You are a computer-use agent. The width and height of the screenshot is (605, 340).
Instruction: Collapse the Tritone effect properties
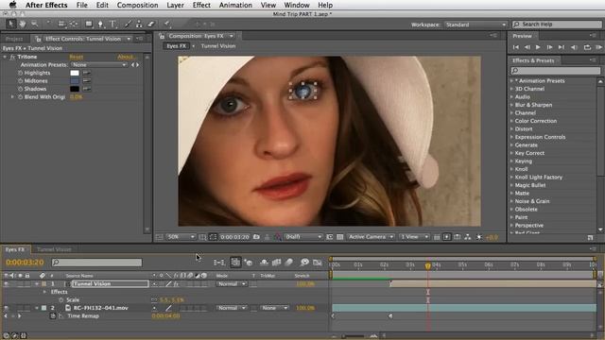point(5,57)
